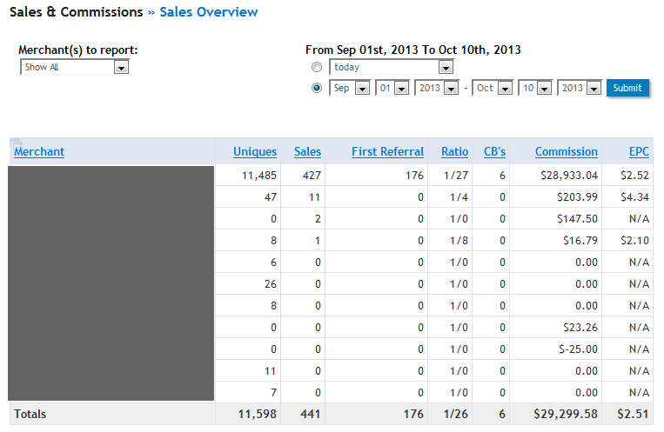
Task: Open the end year 2013 dropdown
Action: pos(594,88)
